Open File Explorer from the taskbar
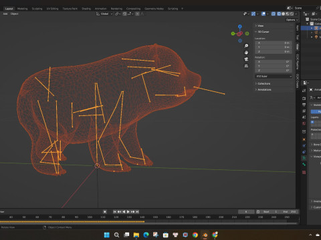Image resolution: width=321 pixels, height=240 pixels. [136, 235]
